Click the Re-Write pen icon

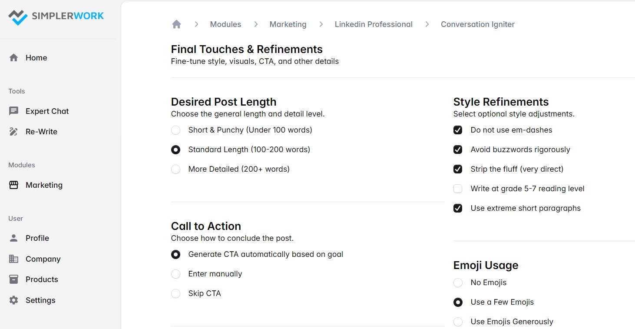13,131
